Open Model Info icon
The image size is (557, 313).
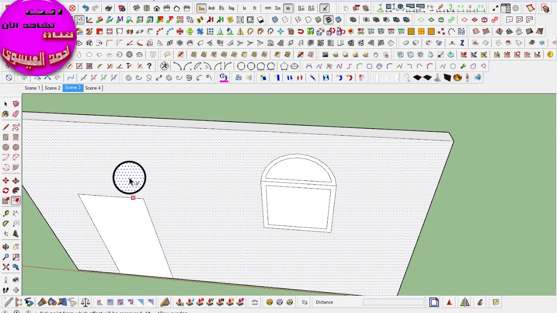tap(122, 8)
